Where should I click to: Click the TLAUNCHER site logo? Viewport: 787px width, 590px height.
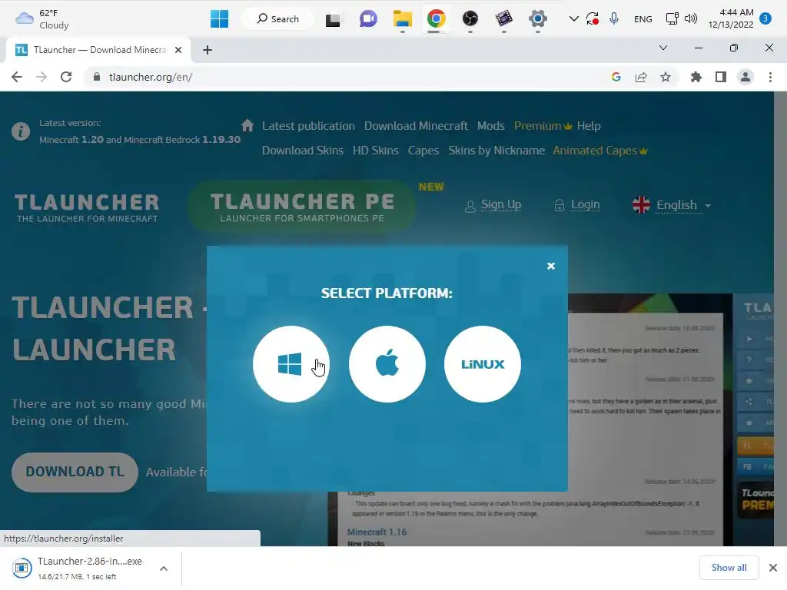(87, 207)
